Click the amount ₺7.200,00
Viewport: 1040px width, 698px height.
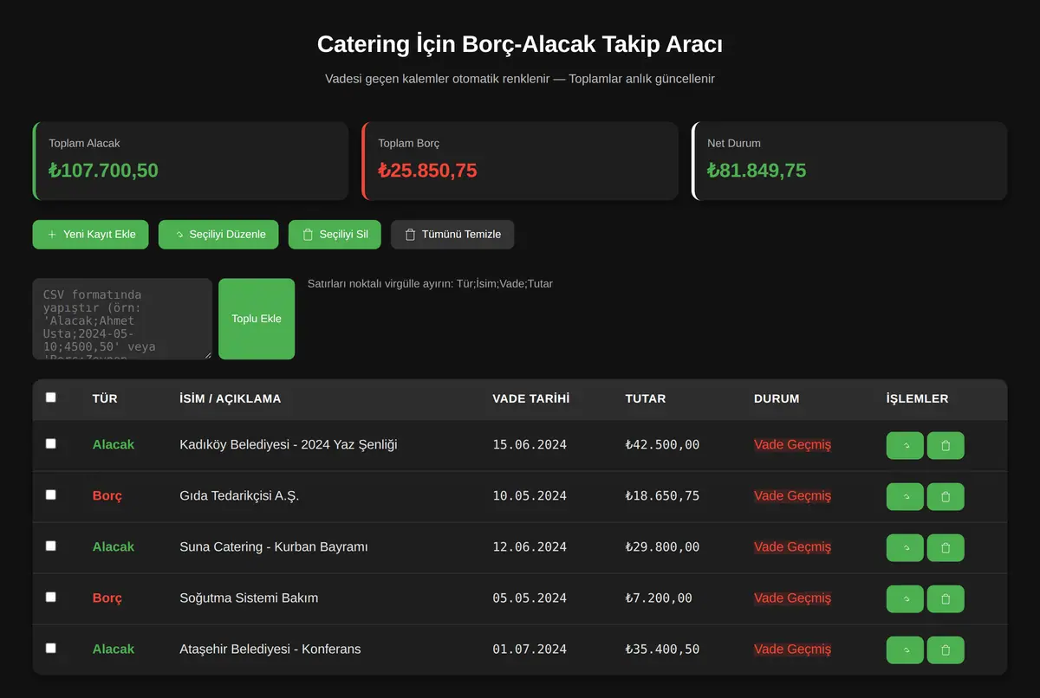pos(659,598)
